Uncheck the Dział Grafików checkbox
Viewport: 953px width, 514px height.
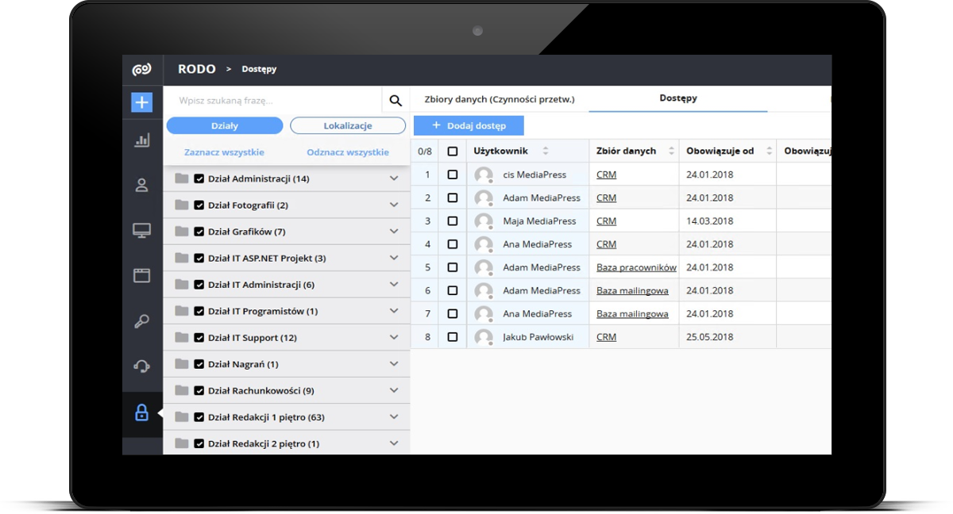199,232
